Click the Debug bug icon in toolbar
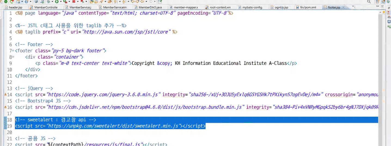The height and width of the screenshot is (146, 391). coord(48,2)
